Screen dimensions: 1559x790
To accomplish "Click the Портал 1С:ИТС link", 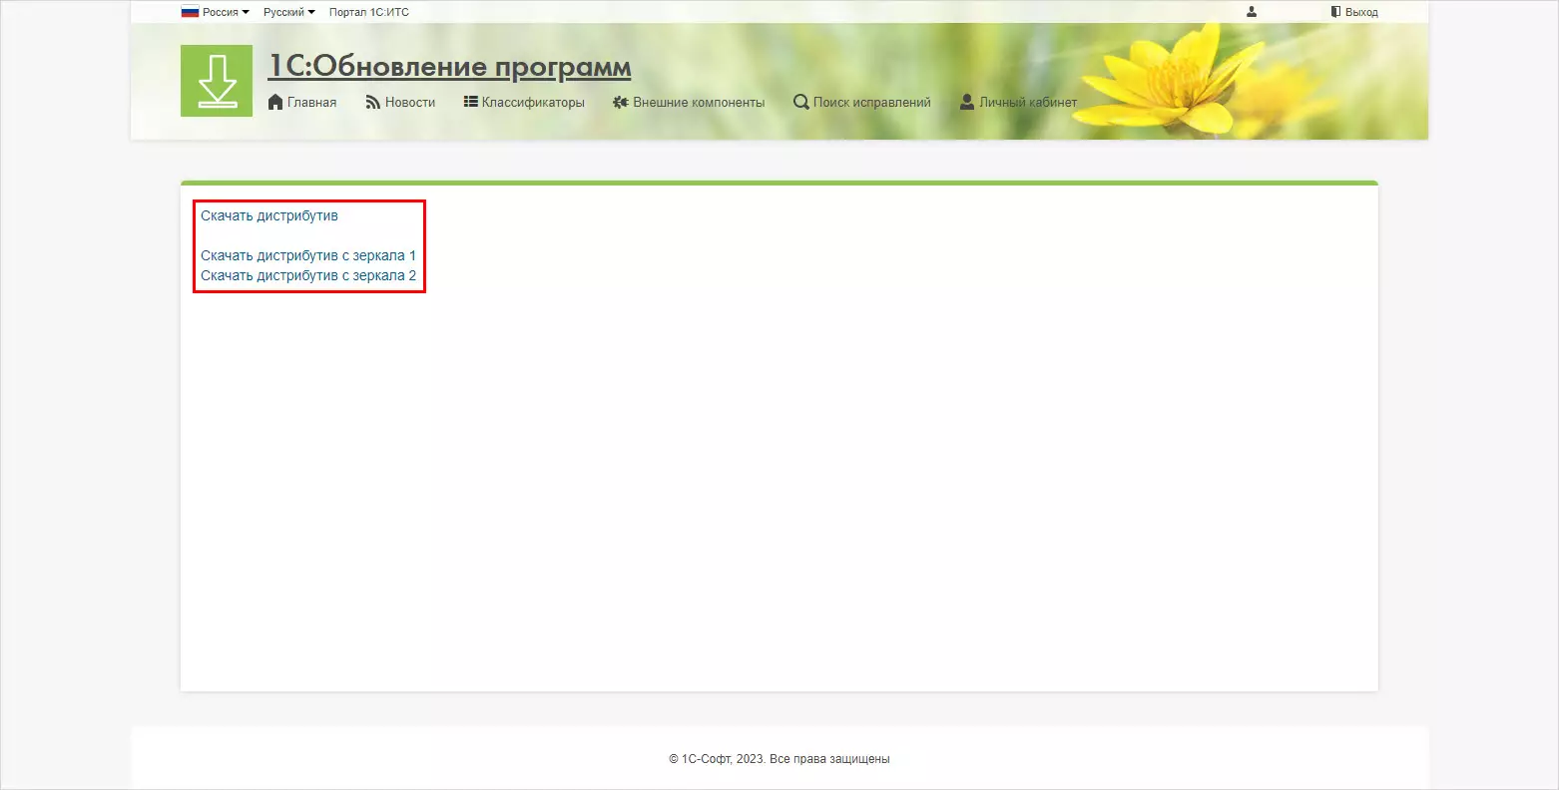I will tap(369, 12).
